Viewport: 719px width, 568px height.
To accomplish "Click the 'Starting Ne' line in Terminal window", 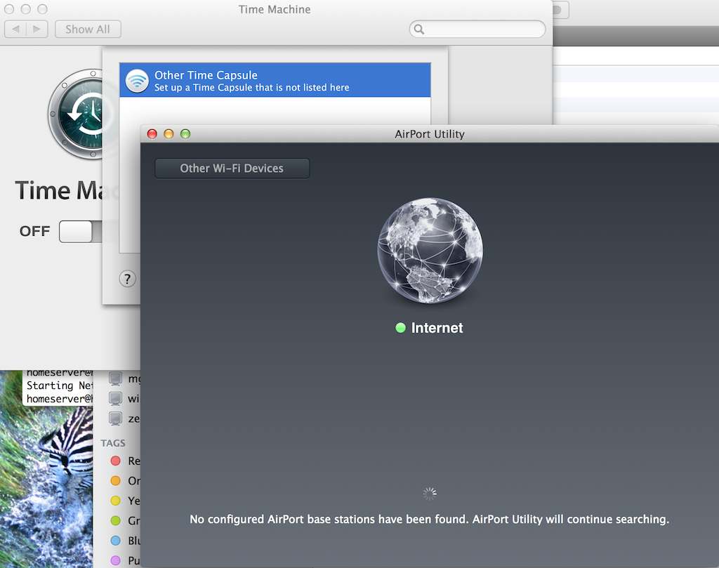I will point(60,385).
